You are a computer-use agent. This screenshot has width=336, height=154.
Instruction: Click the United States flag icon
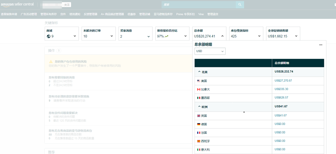click(199, 81)
